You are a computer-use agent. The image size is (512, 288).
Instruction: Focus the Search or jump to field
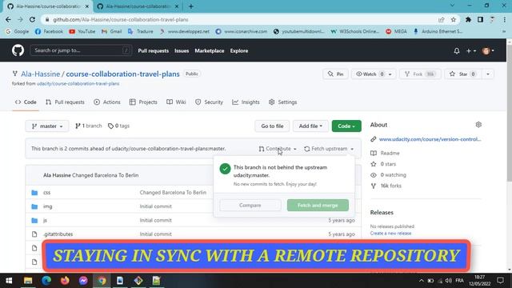coord(81,50)
